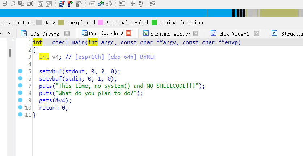This screenshot has width=303, height=156.
Task: Click the [ebp-64h] BYREF comment
Action: (132, 57)
